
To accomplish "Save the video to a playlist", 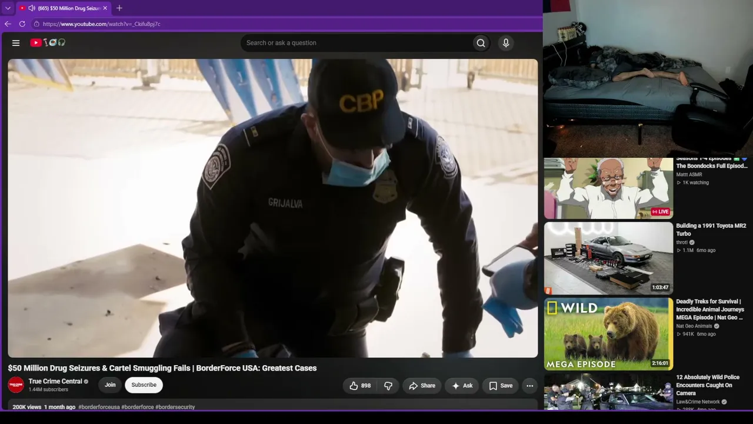I will (x=501, y=386).
